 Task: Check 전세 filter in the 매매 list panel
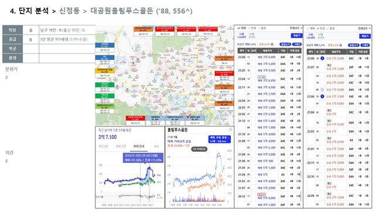click(x=251, y=28)
